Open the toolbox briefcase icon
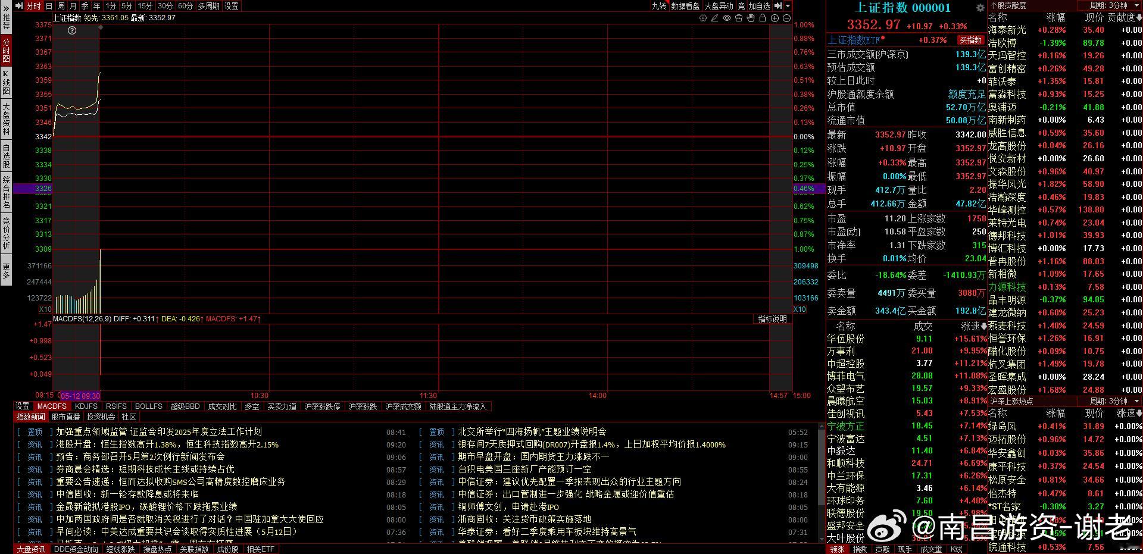1143x554 pixels. (739, 18)
